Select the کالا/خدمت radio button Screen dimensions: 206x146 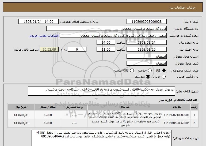(x=132, y=71)
